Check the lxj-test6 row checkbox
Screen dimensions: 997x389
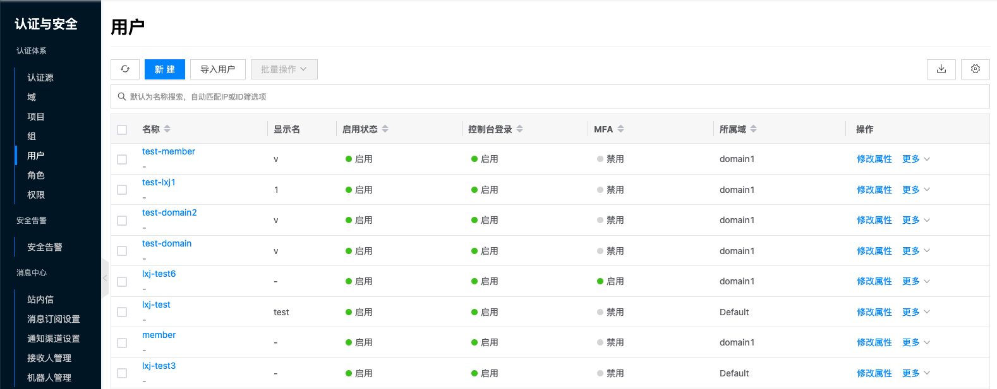click(122, 282)
